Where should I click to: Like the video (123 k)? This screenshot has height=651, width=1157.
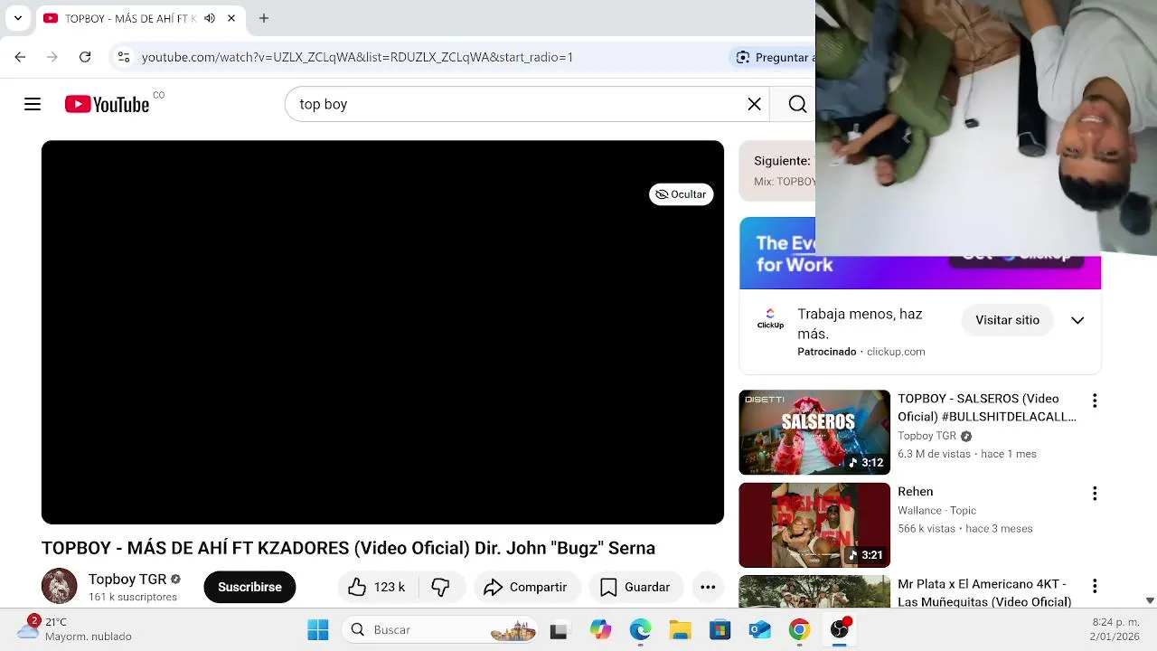tap(377, 587)
